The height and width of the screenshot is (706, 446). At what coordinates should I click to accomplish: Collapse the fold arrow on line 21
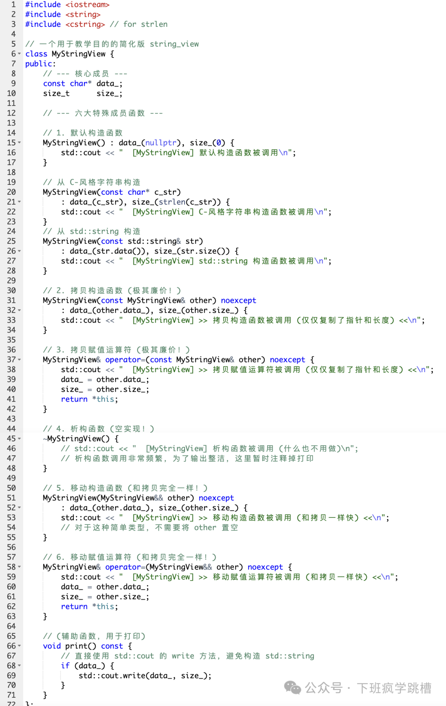[19, 202]
